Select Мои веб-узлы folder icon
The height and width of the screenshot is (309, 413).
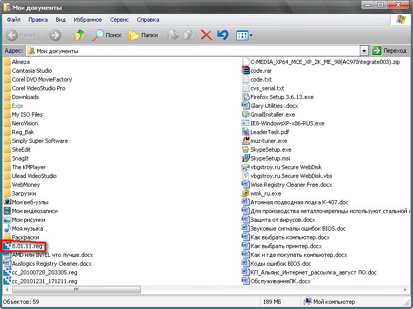[7, 202]
